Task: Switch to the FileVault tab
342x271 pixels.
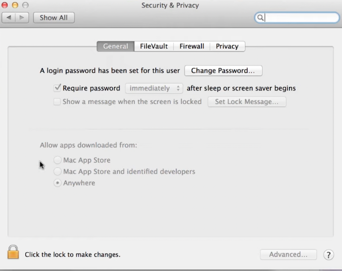Action: [x=154, y=46]
